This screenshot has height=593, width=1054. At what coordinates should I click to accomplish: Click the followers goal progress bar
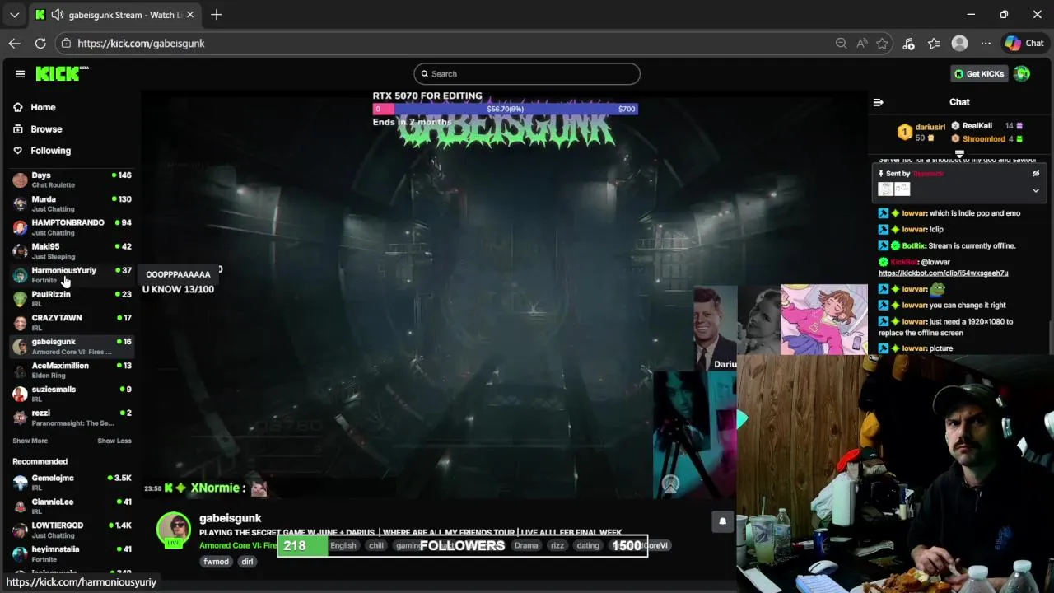[x=463, y=545]
